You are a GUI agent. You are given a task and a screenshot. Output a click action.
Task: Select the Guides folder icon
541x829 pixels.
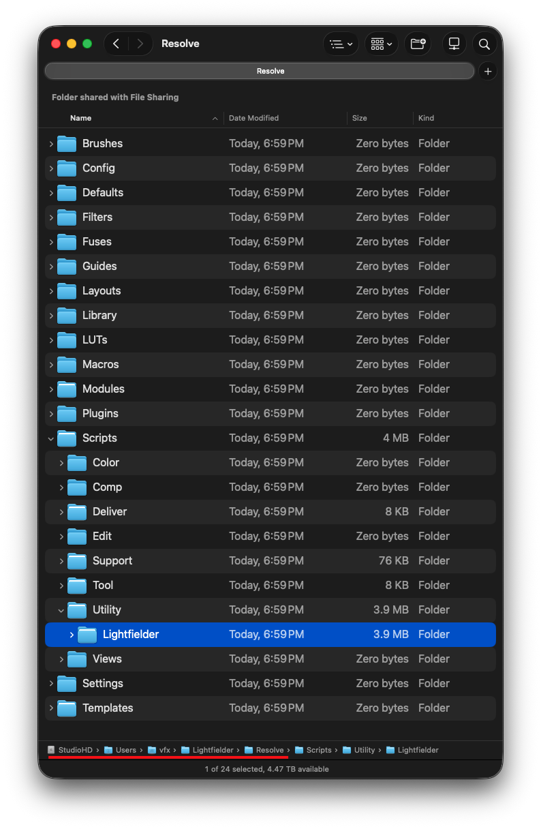point(67,267)
